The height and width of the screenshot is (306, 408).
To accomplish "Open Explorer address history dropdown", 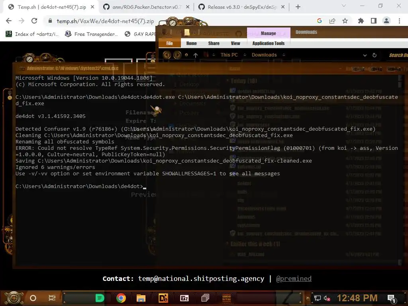I will (365, 55).
